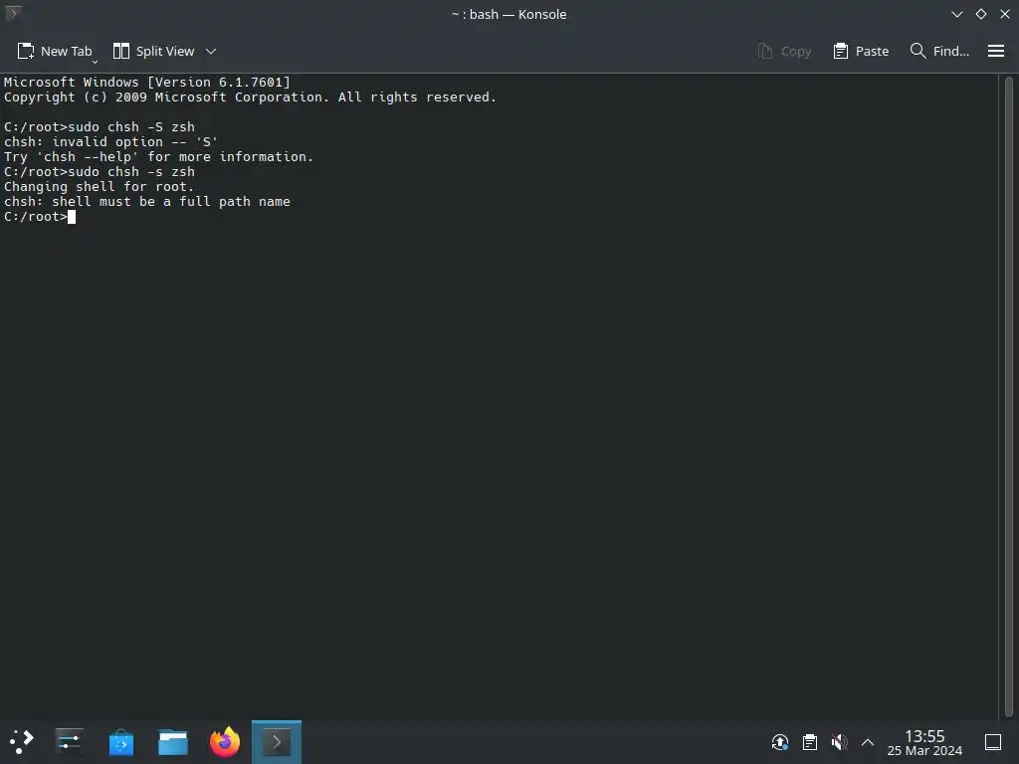The height and width of the screenshot is (764, 1019).
Task: Open Dolphin file manager from the taskbar
Action: pyautogui.click(x=173, y=742)
